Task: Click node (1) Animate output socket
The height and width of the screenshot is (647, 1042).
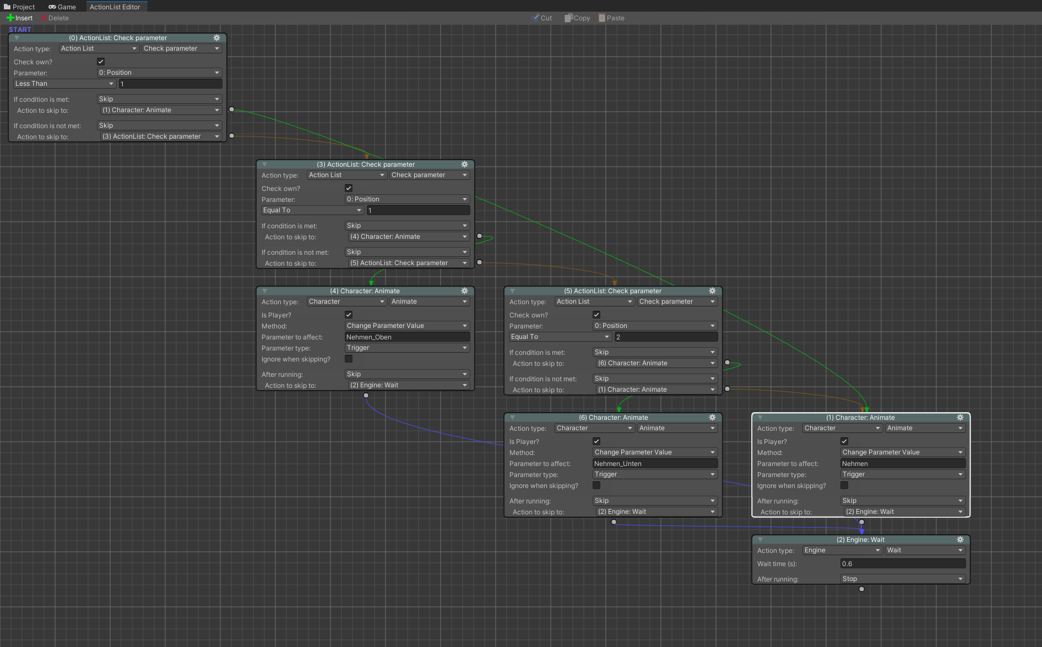Action: [861, 522]
